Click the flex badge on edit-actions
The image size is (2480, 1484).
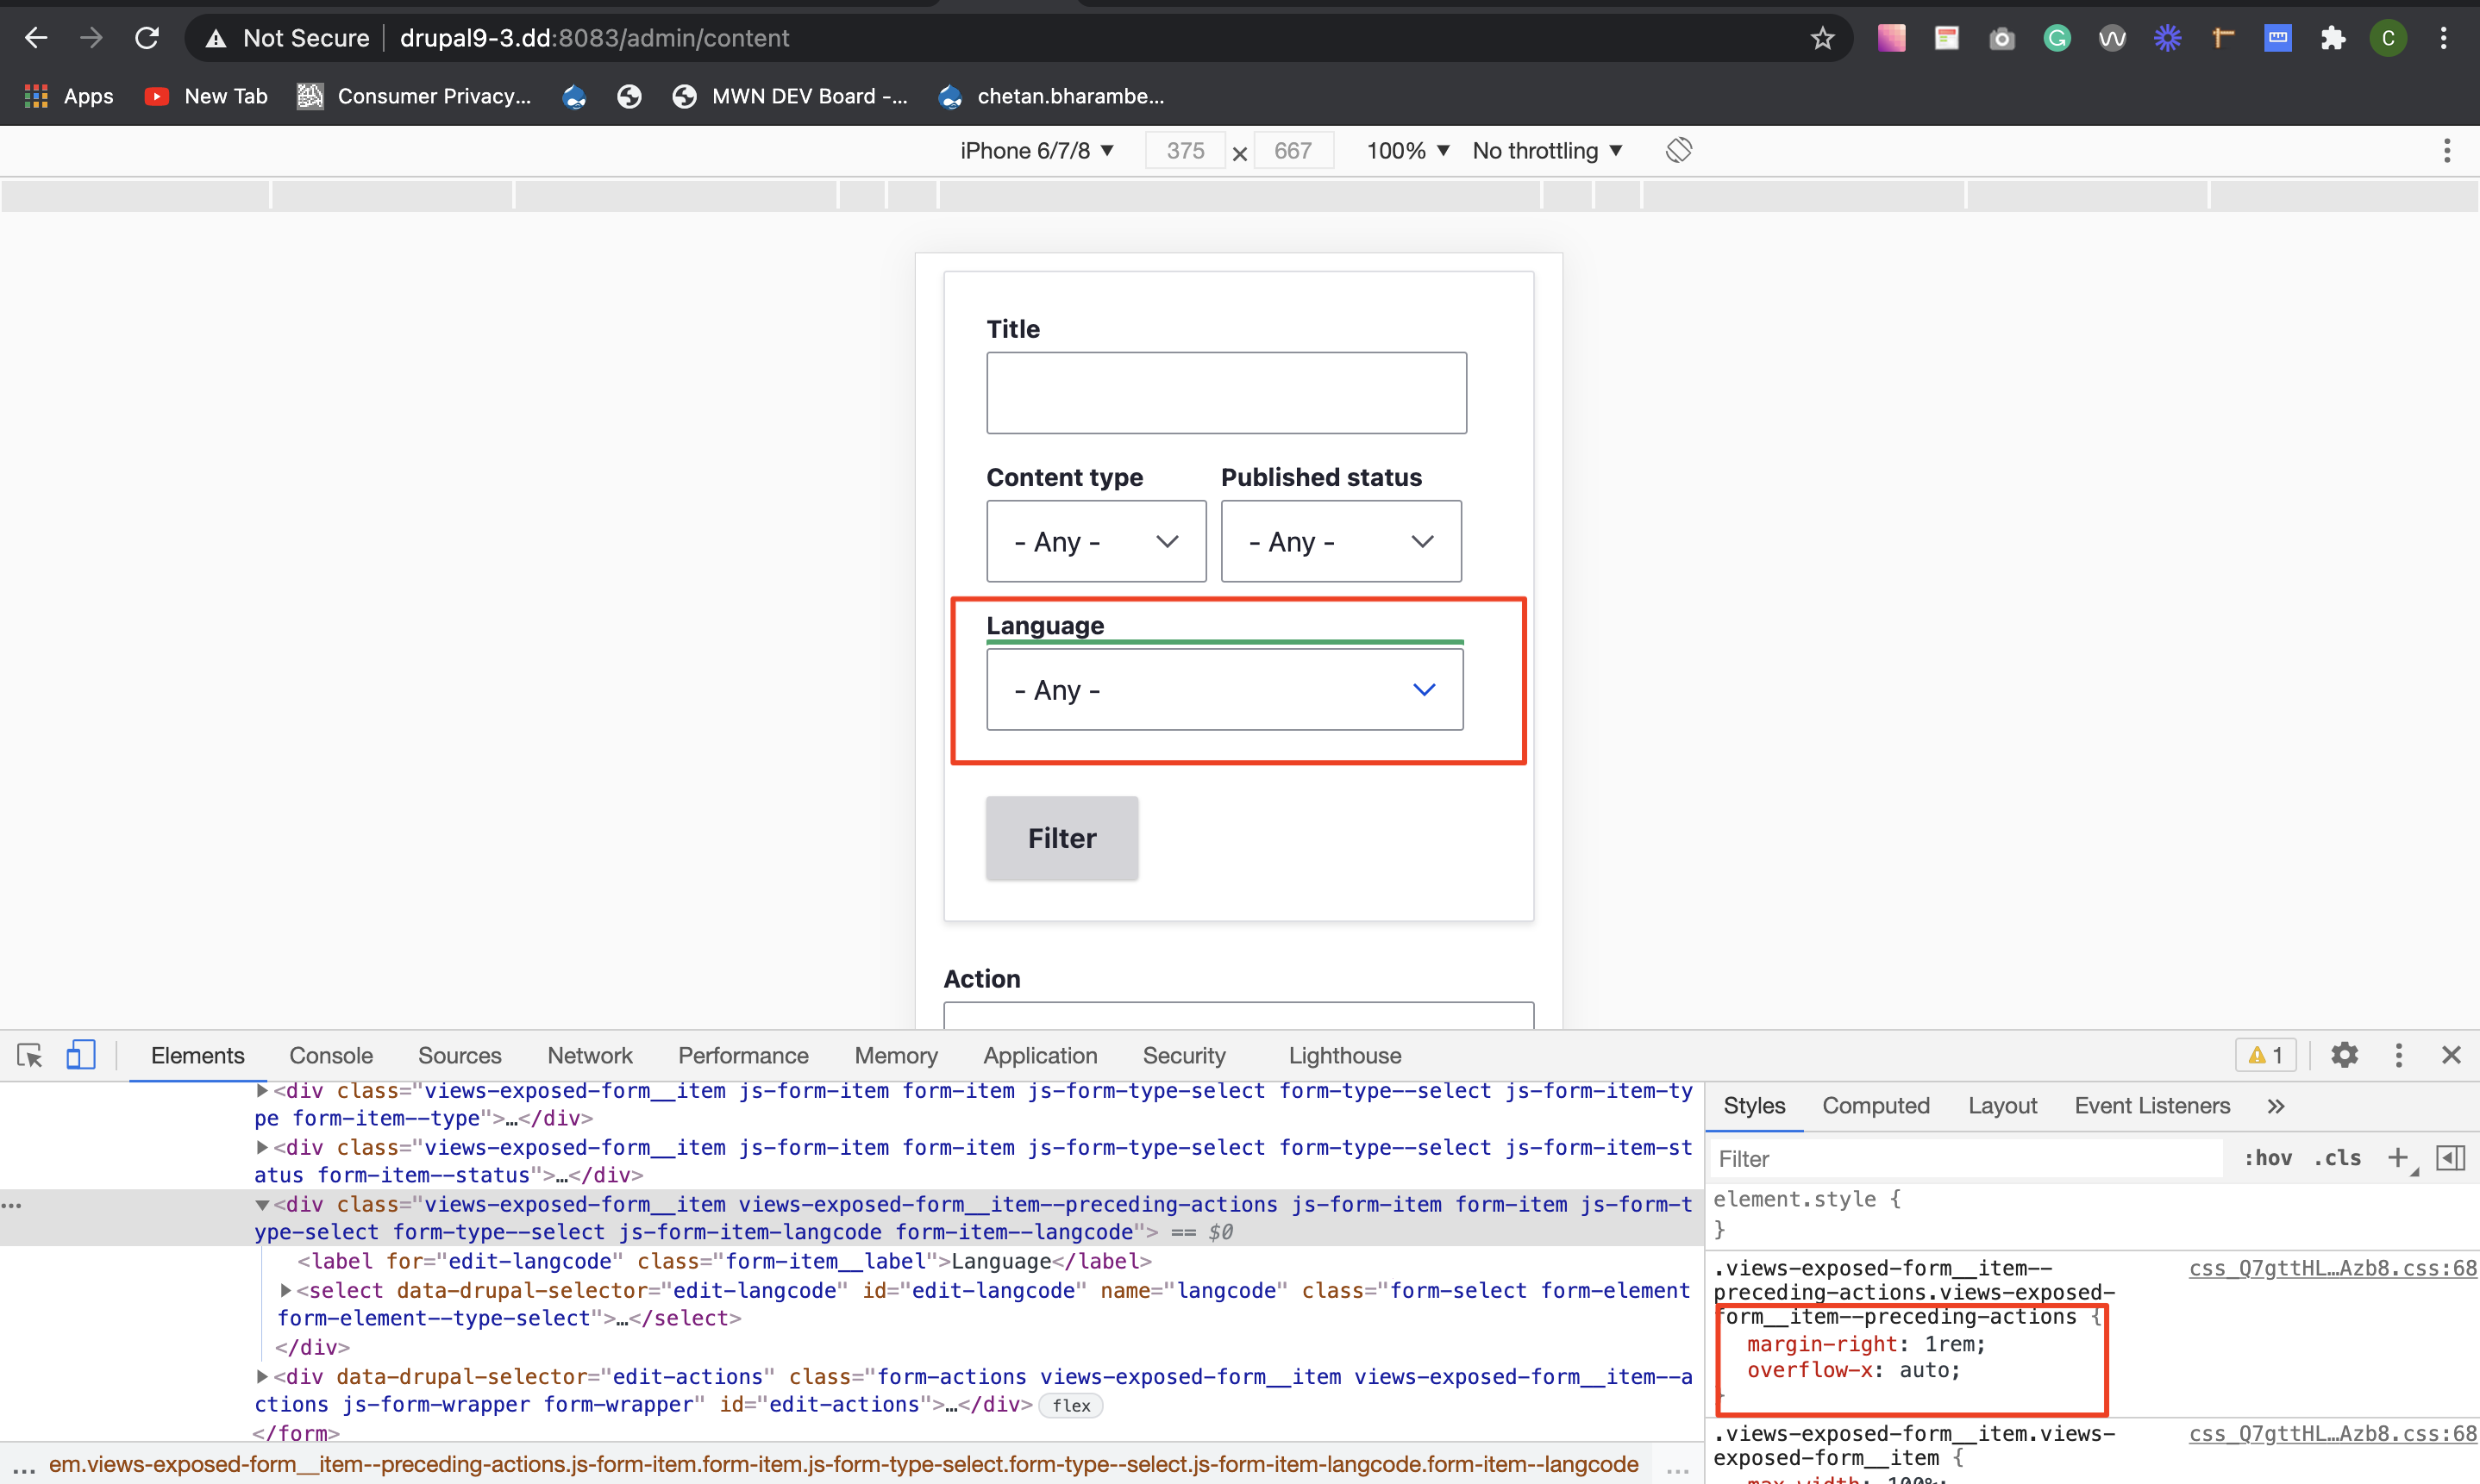click(x=1072, y=1405)
